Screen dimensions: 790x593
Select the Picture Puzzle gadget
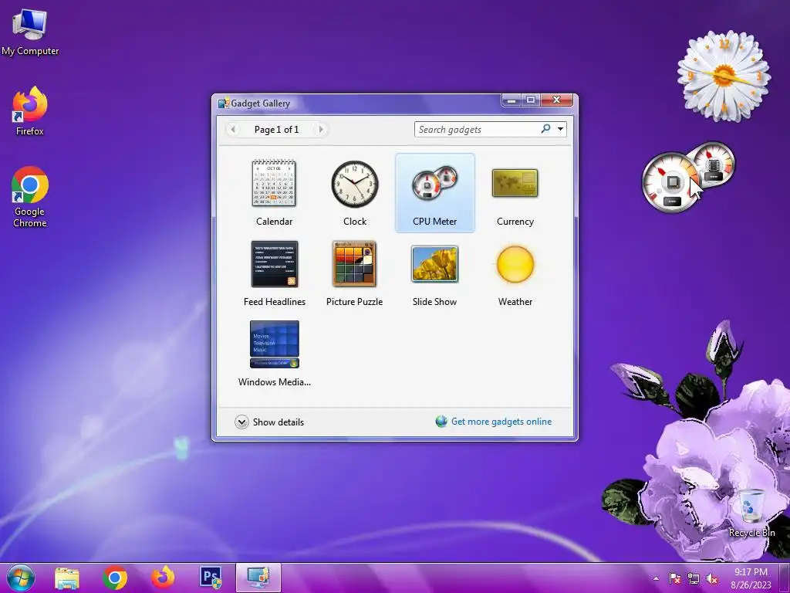pyautogui.click(x=355, y=273)
